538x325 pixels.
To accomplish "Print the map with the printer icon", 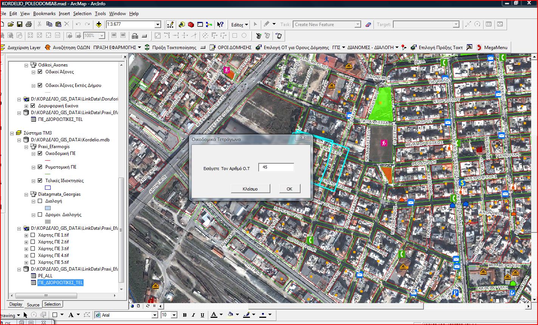I will (29, 24).
